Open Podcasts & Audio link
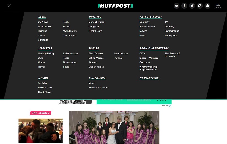The width and height of the screenshot is (227, 144). (x=99, y=87)
